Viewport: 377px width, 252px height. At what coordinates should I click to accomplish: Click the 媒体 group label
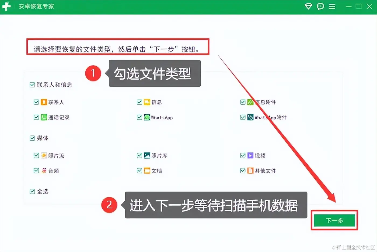coord(43,138)
